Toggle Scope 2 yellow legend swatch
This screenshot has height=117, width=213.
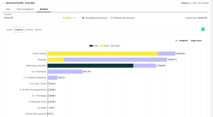(x=102, y=46)
